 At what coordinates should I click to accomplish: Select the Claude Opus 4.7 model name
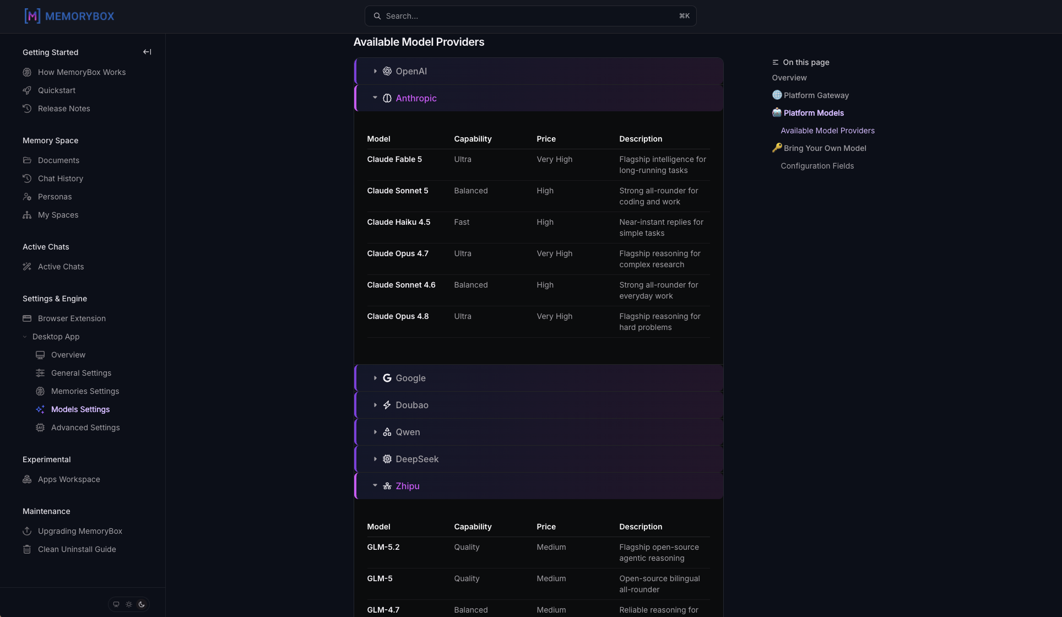(397, 253)
